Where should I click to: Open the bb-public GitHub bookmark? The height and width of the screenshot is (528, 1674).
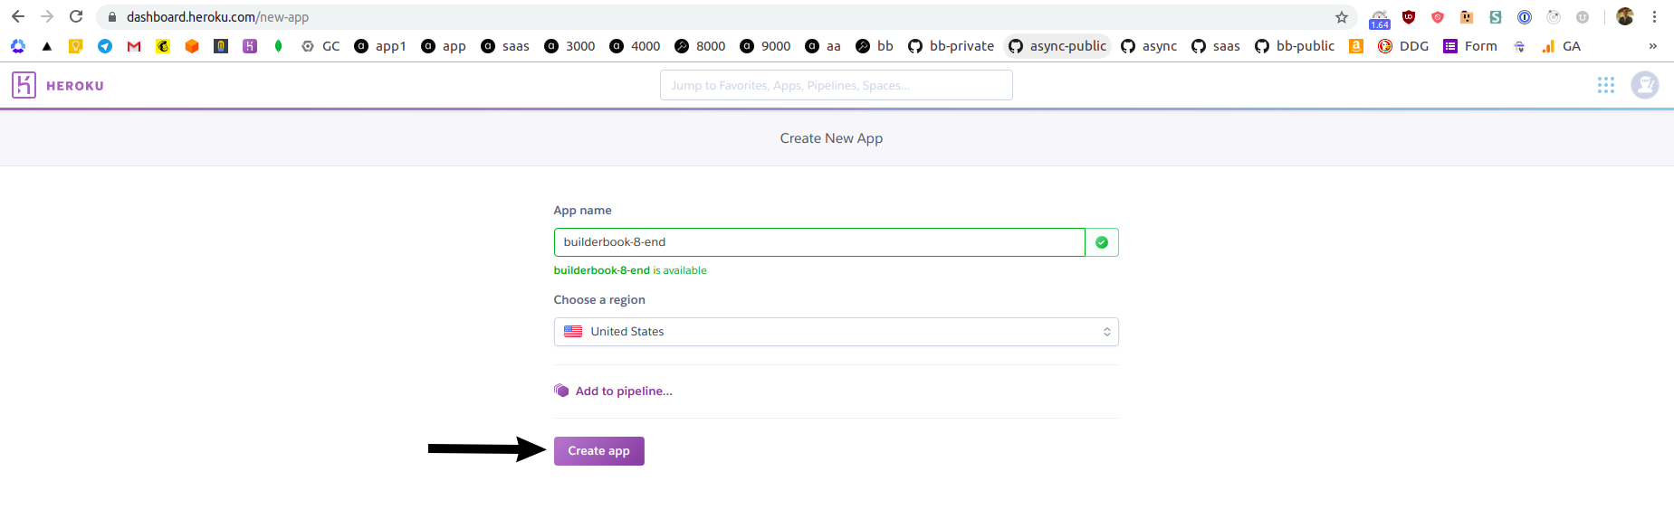[1295, 46]
